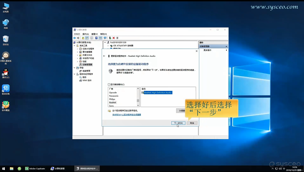Click the help question mark toolbar icon
Image resolution: width=304 pixels, height=172 pixels.
96,38
